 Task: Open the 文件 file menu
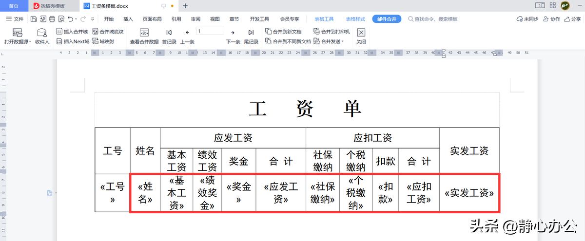tap(15, 19)
